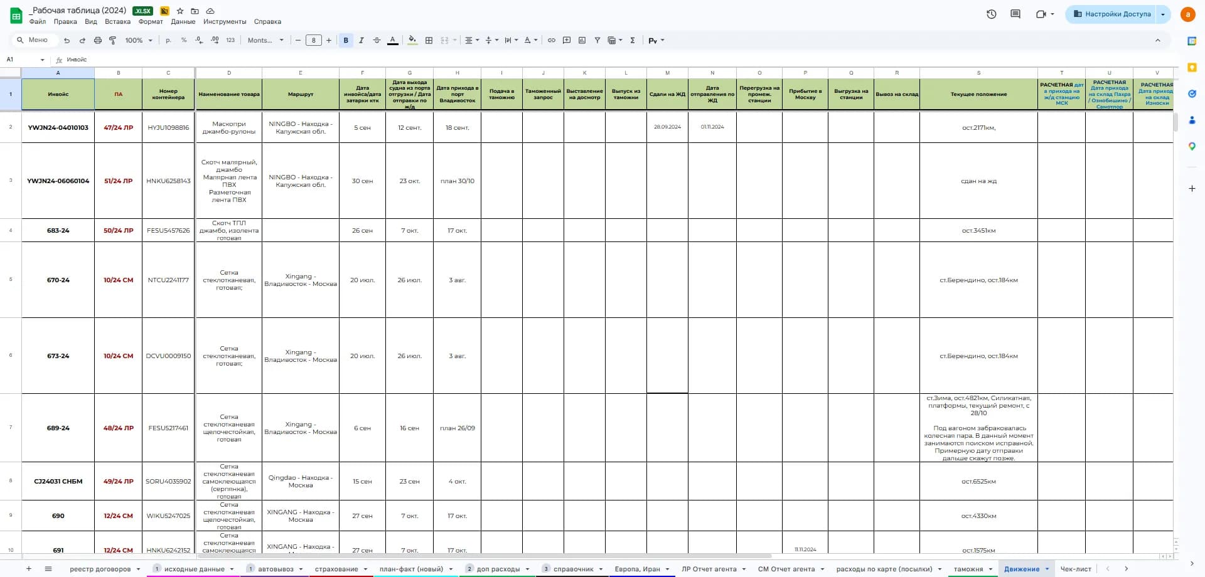Redo the last action
The image size is (1205, 577).
point(82,40)
